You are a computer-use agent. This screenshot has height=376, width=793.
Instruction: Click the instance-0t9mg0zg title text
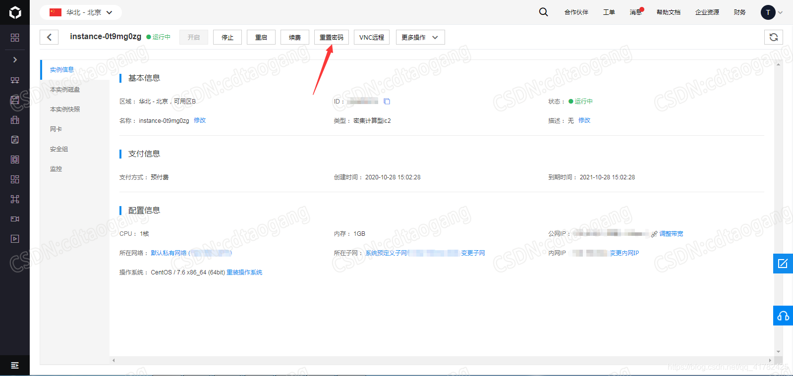(106, 37)
